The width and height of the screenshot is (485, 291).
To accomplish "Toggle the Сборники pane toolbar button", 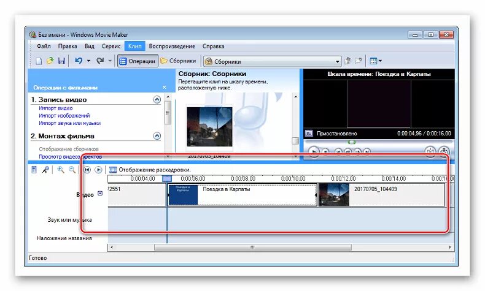I will pos(178,61).
